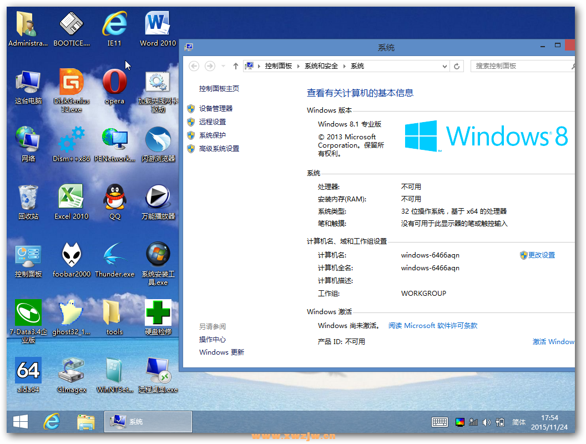The image size is (586, 444).
Task: Click the Back navigation arrow
Action: [194, 66]
